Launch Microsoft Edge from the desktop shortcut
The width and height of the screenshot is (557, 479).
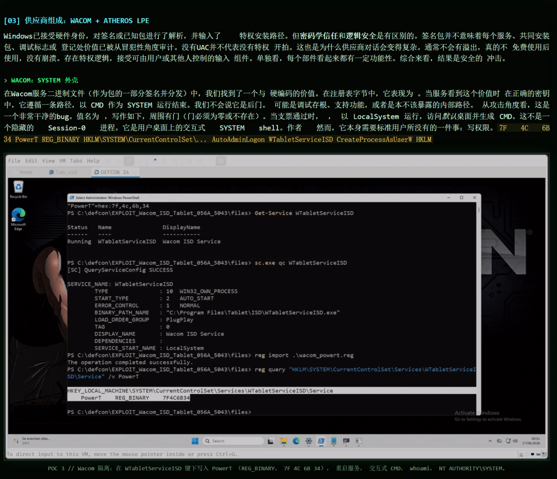click(x=19, y=219)
